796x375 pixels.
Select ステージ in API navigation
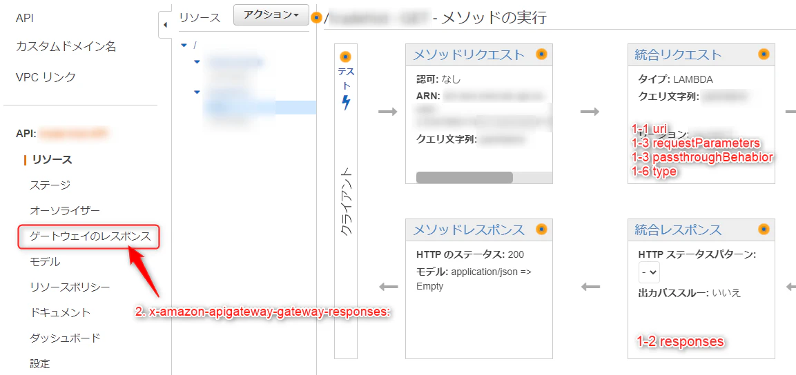point(50,185)
